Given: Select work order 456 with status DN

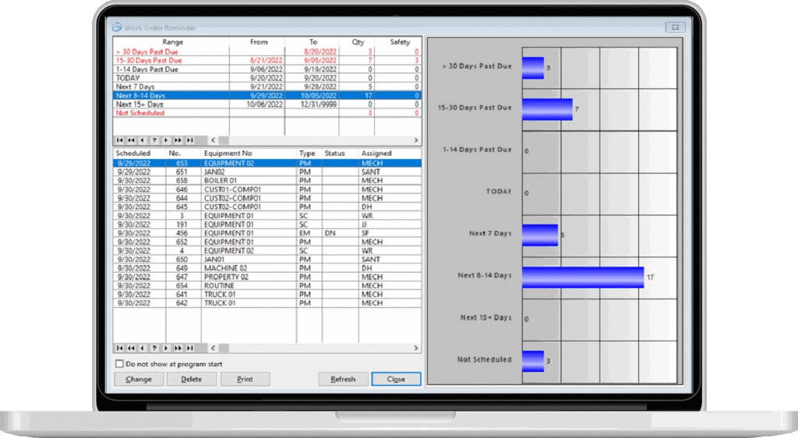Looking at the screenshot, I should [x=267, y=233].
